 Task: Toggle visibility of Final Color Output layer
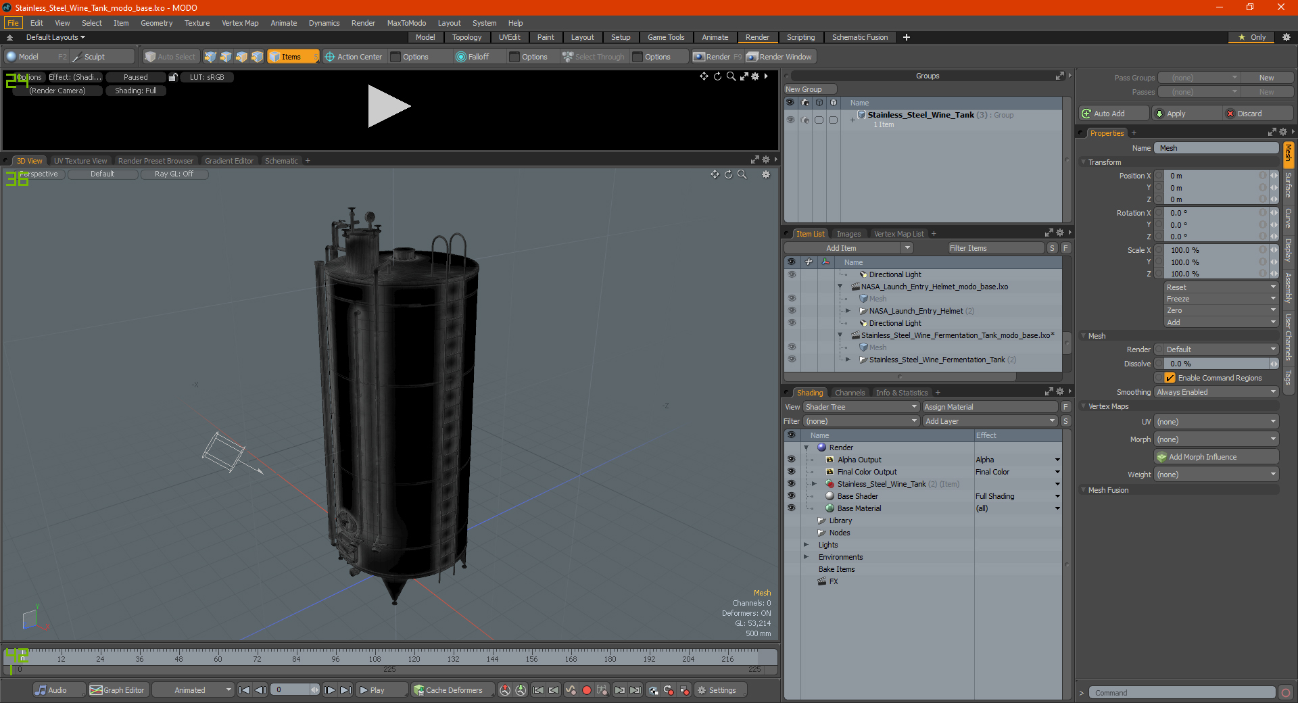[x=791, y=472]
